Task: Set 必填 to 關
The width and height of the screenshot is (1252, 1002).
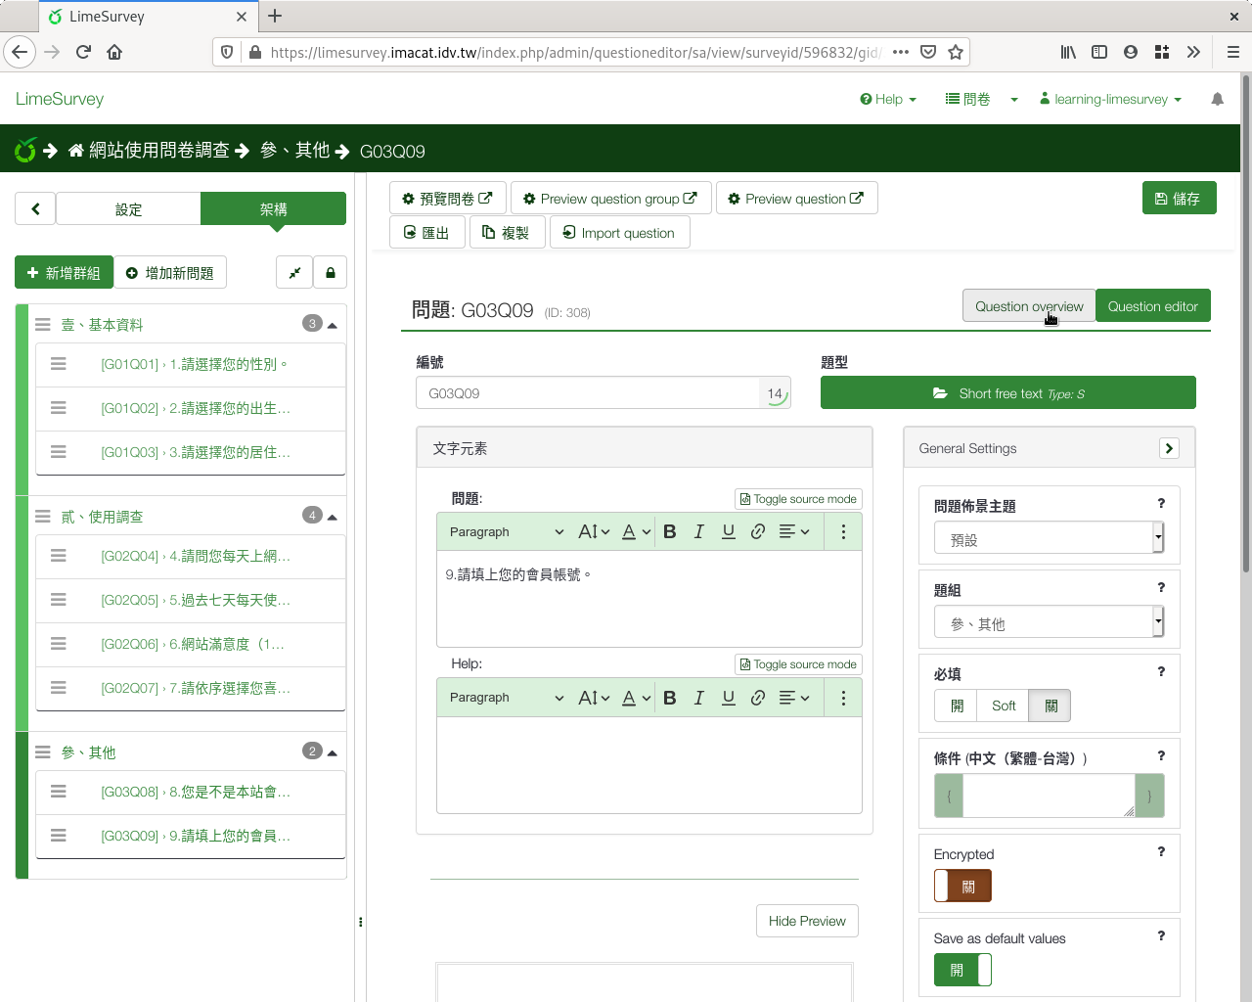Action: pyautogui.click(x=1051, y=706)
